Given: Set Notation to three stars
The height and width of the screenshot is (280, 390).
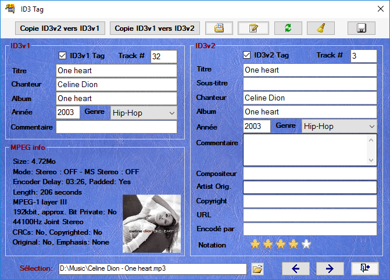Looking at the screenshot, I should point(281,244).
